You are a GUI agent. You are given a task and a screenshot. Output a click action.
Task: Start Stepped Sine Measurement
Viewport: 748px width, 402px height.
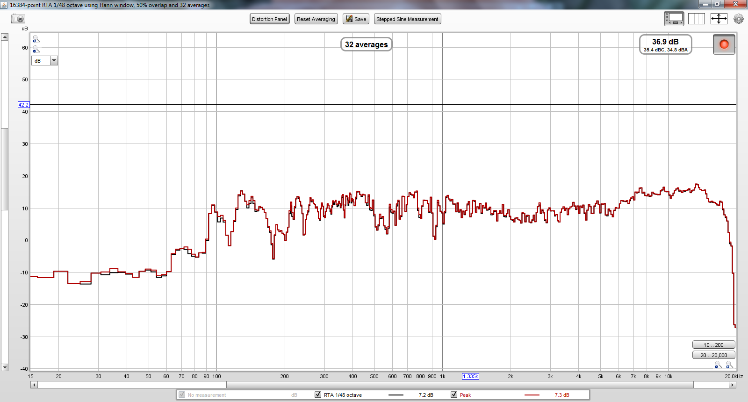(x=408, y=19)
